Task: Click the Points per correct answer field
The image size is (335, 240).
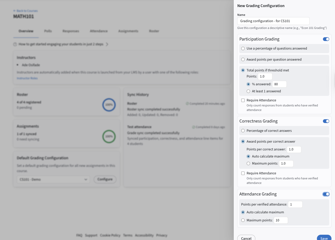Action: point(294,149)
